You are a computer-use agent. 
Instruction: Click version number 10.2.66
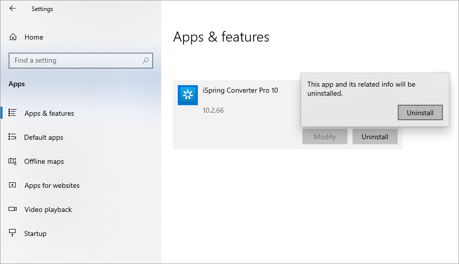pos(213,110)
